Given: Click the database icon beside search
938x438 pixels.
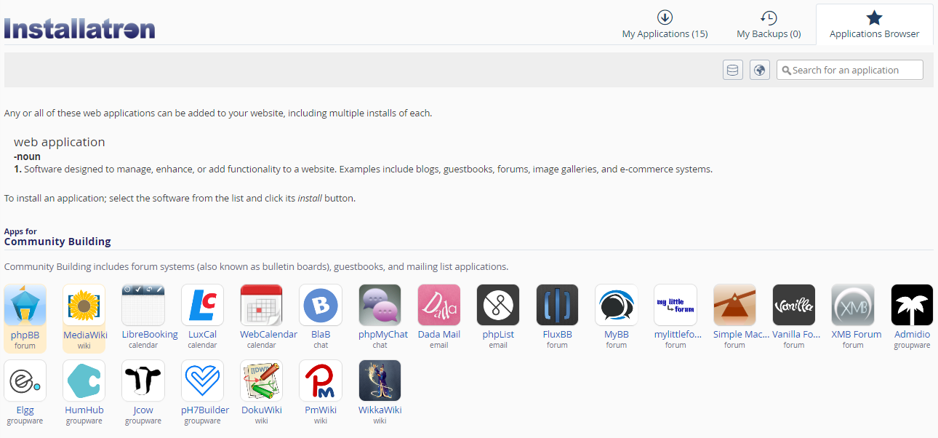Looking at the screenshot, I should 733,70.
